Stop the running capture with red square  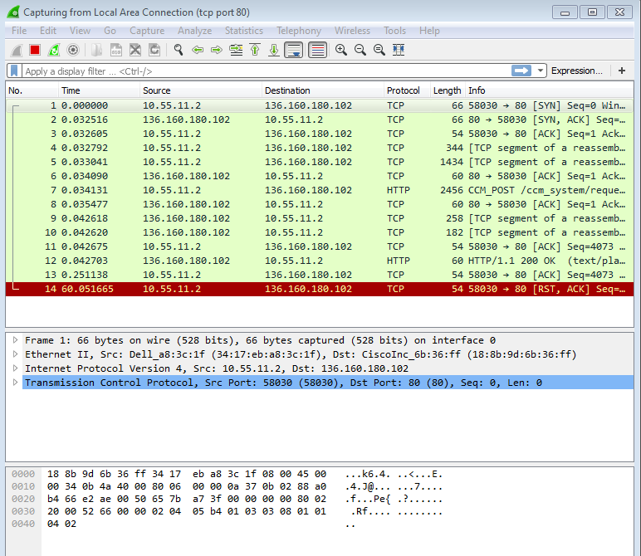point(35,50)
